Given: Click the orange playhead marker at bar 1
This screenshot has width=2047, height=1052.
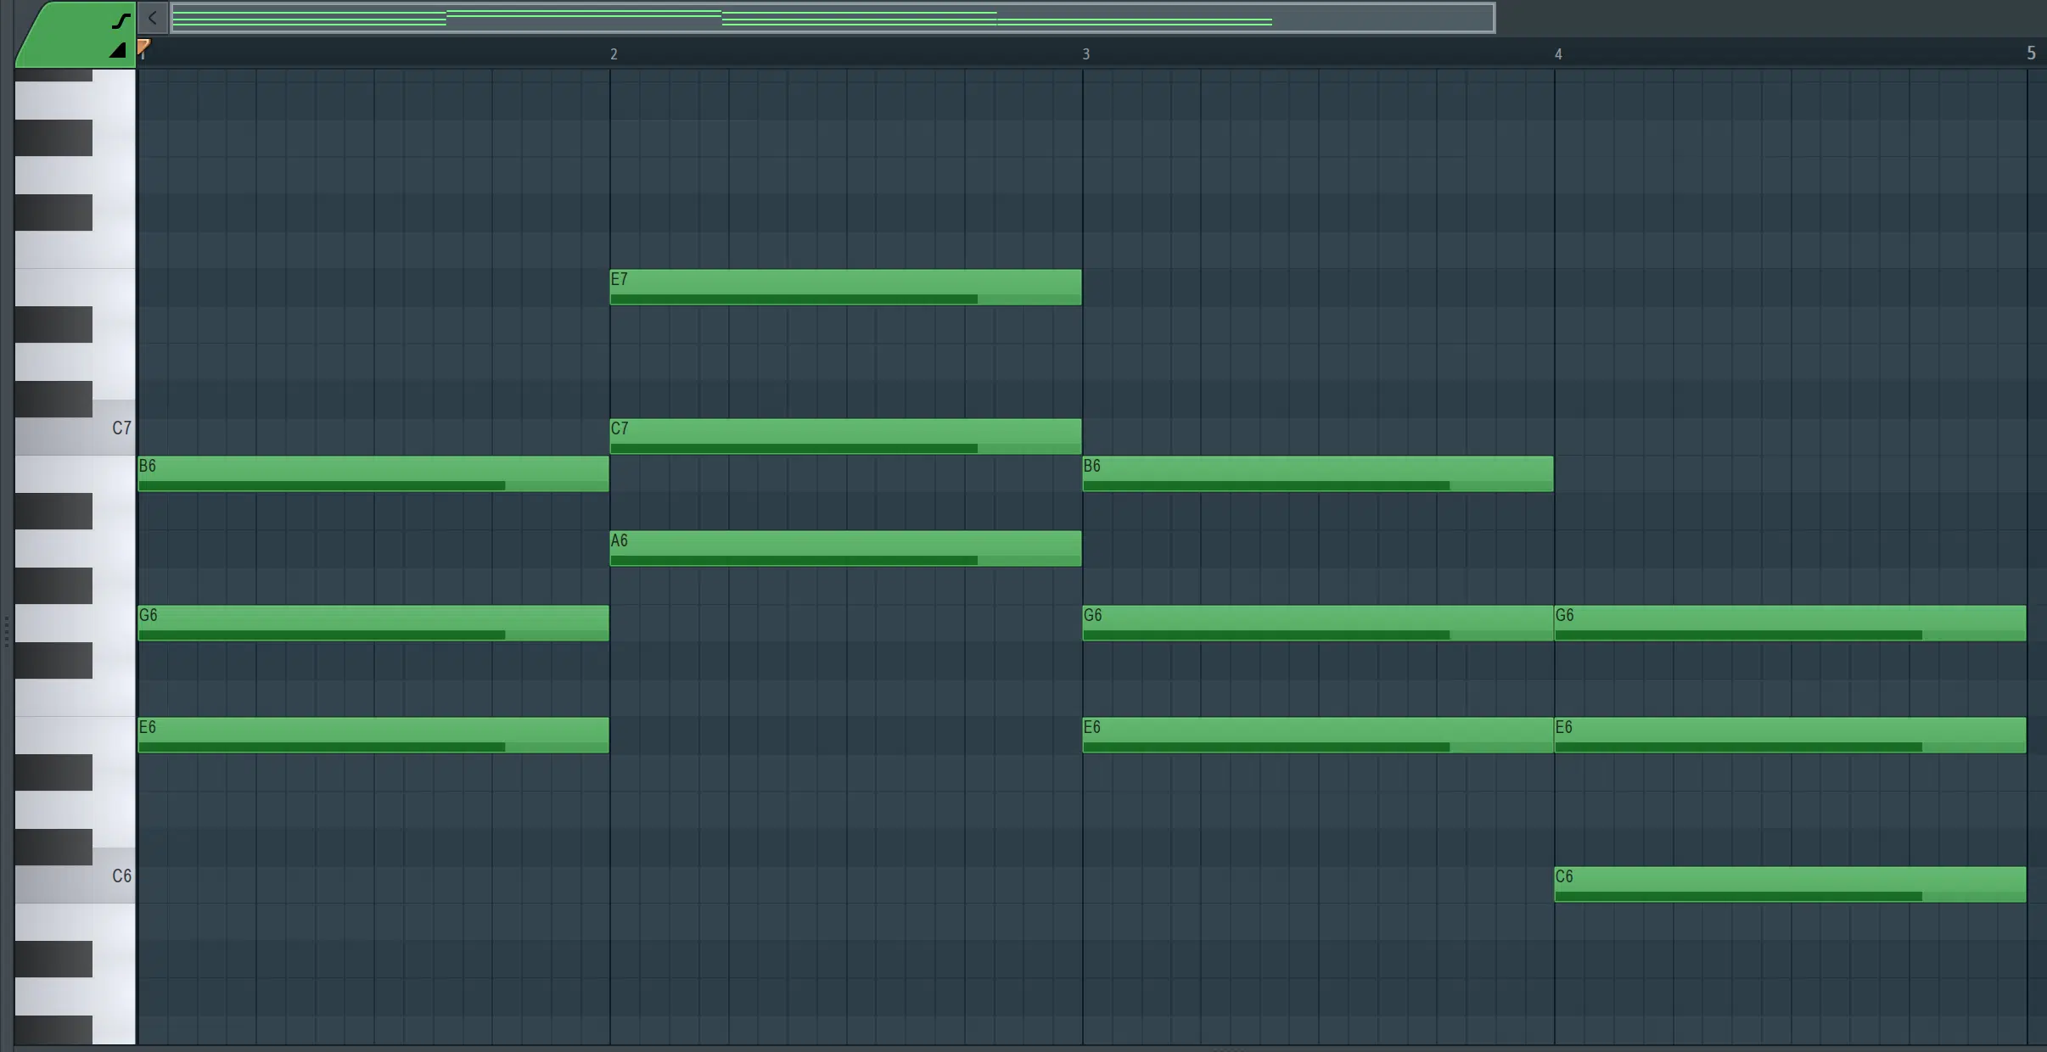Looking at the screenshot, I should (143, 48).
